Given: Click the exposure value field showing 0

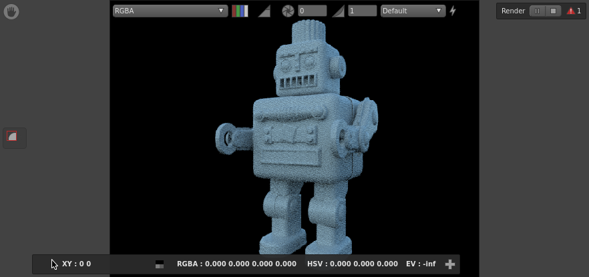Looking at the screenshot, I should click(x=312, y=11).
